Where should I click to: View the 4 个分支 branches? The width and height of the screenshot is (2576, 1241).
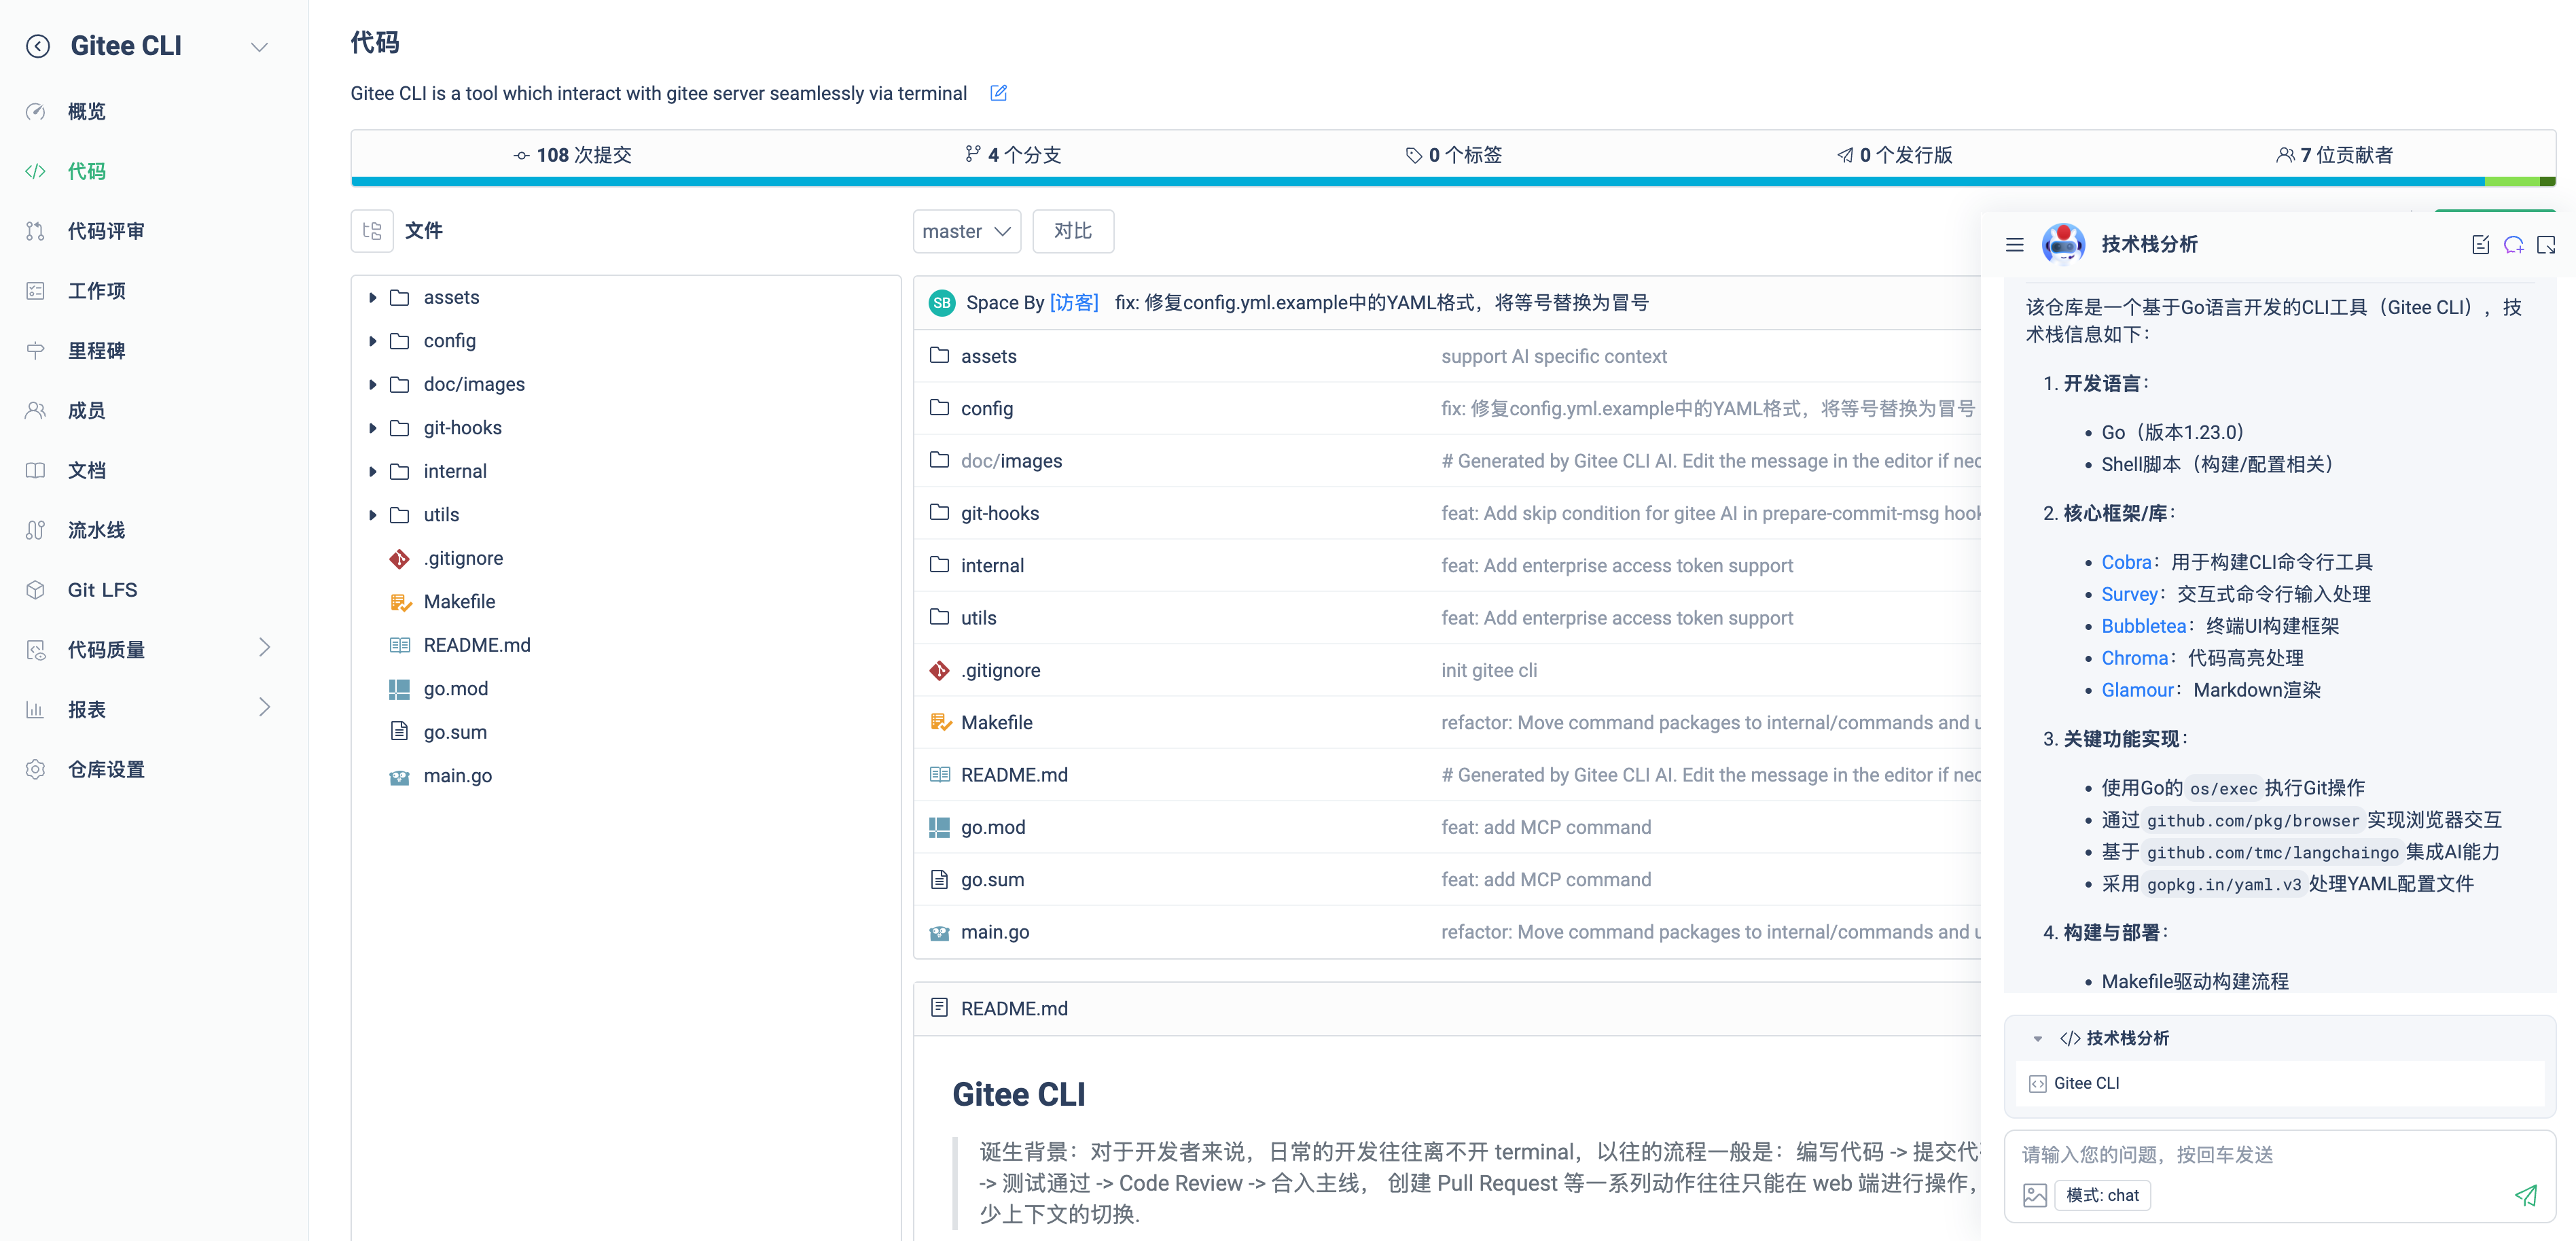click(1012, 155)
